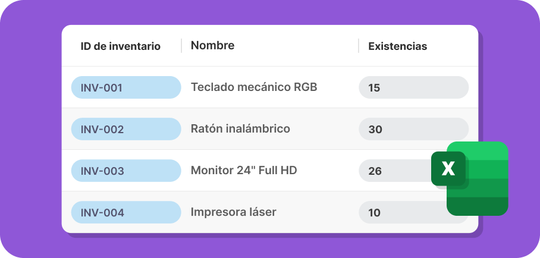The height and width of the screenshot is (258, 540).
Task: Click the Nombre column header
Action: point(212,45)
